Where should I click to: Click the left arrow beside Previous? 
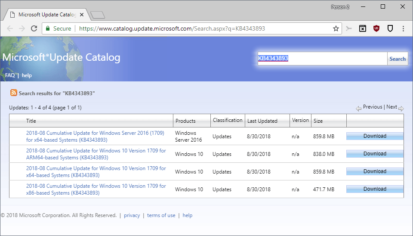[x=358, y=109]
